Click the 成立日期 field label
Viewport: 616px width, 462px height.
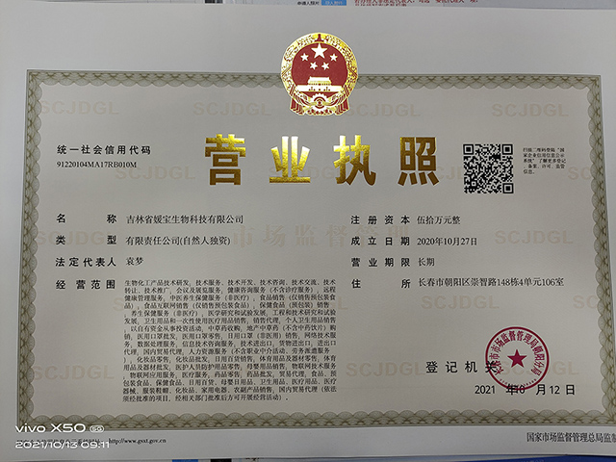[380, 242]
